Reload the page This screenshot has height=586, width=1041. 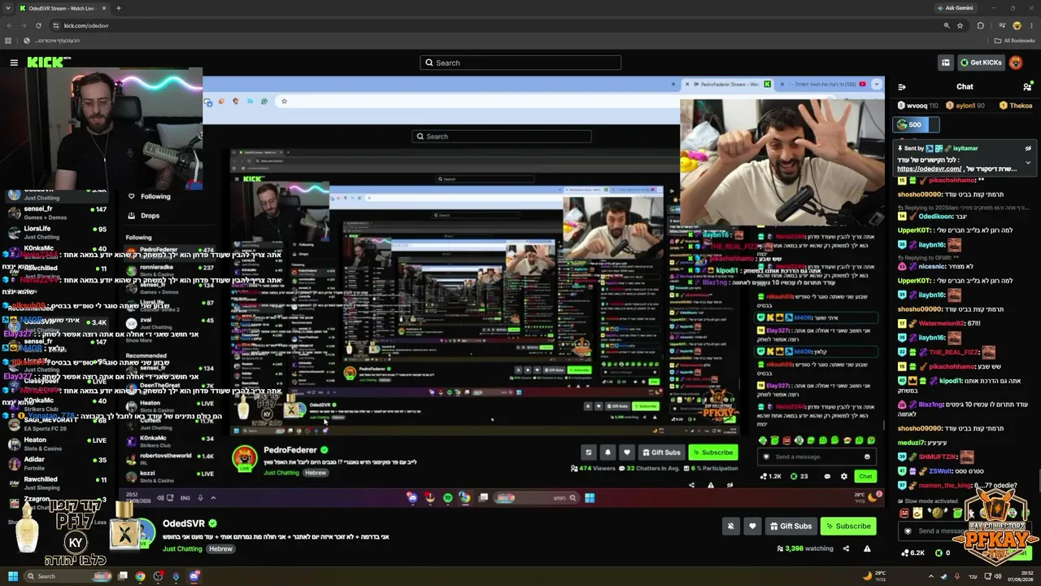(38, 25)
